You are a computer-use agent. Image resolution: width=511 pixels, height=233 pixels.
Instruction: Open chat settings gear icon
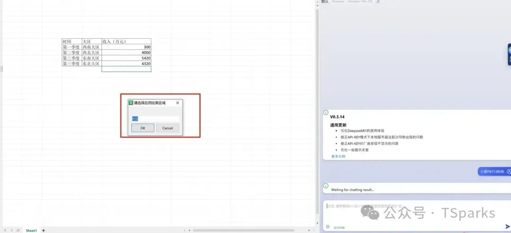coord(327,227)
